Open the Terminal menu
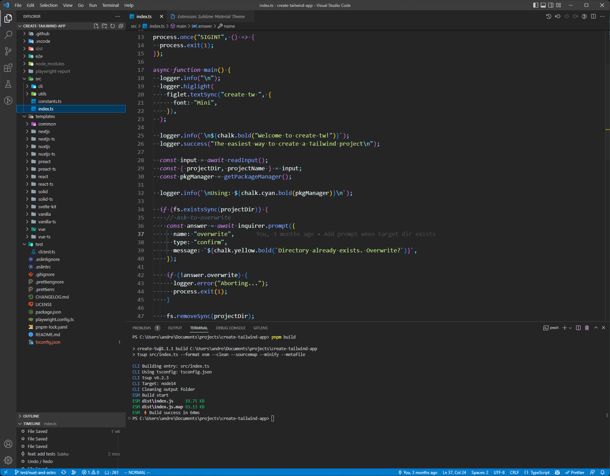 [110, 5]
